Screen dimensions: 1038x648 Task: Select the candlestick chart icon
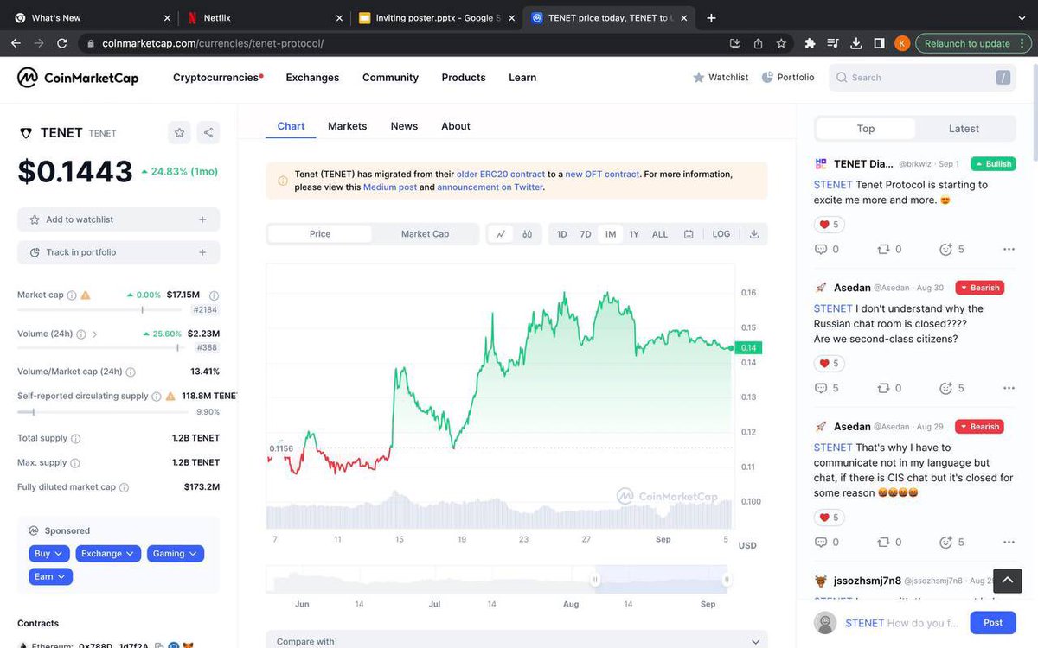[x=527, y=234]
